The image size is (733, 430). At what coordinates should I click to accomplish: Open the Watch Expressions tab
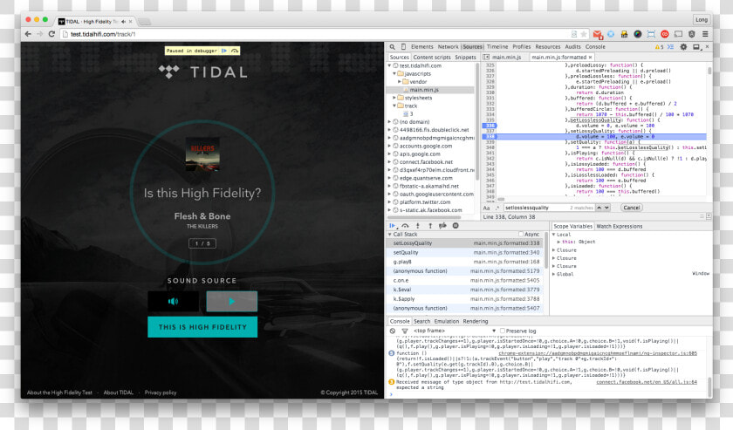[620, 226]
